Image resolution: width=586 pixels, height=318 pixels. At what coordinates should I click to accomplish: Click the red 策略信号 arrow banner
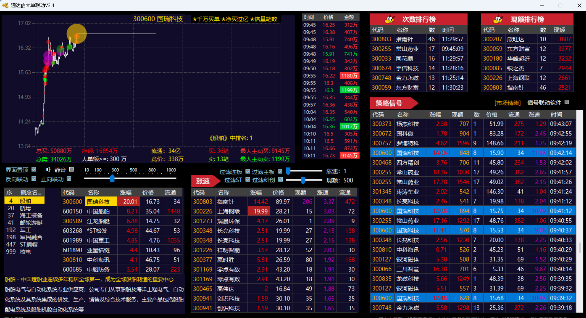pyautogui.click(x=392, y=103)
